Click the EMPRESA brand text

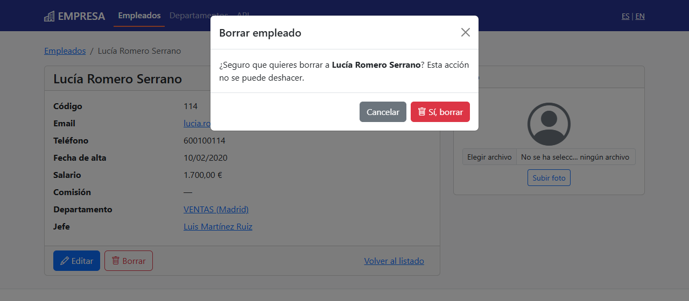click(x=81, y=16)
